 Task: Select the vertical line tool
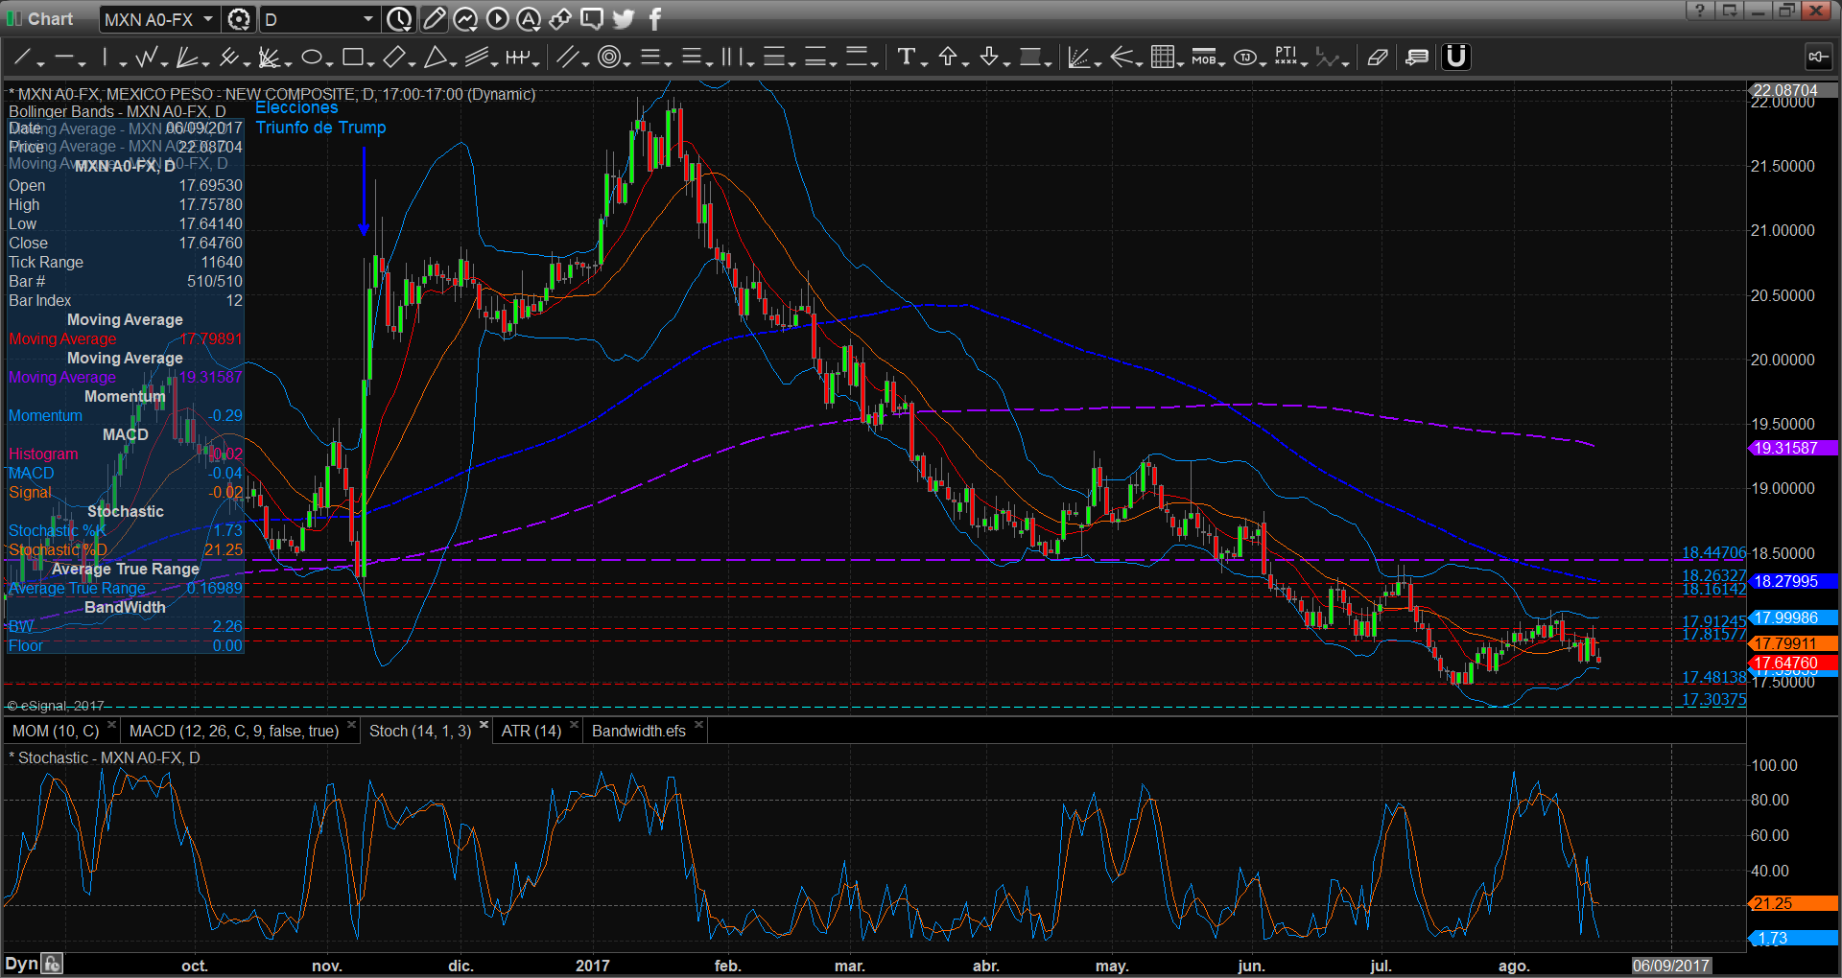pos(105,58)
